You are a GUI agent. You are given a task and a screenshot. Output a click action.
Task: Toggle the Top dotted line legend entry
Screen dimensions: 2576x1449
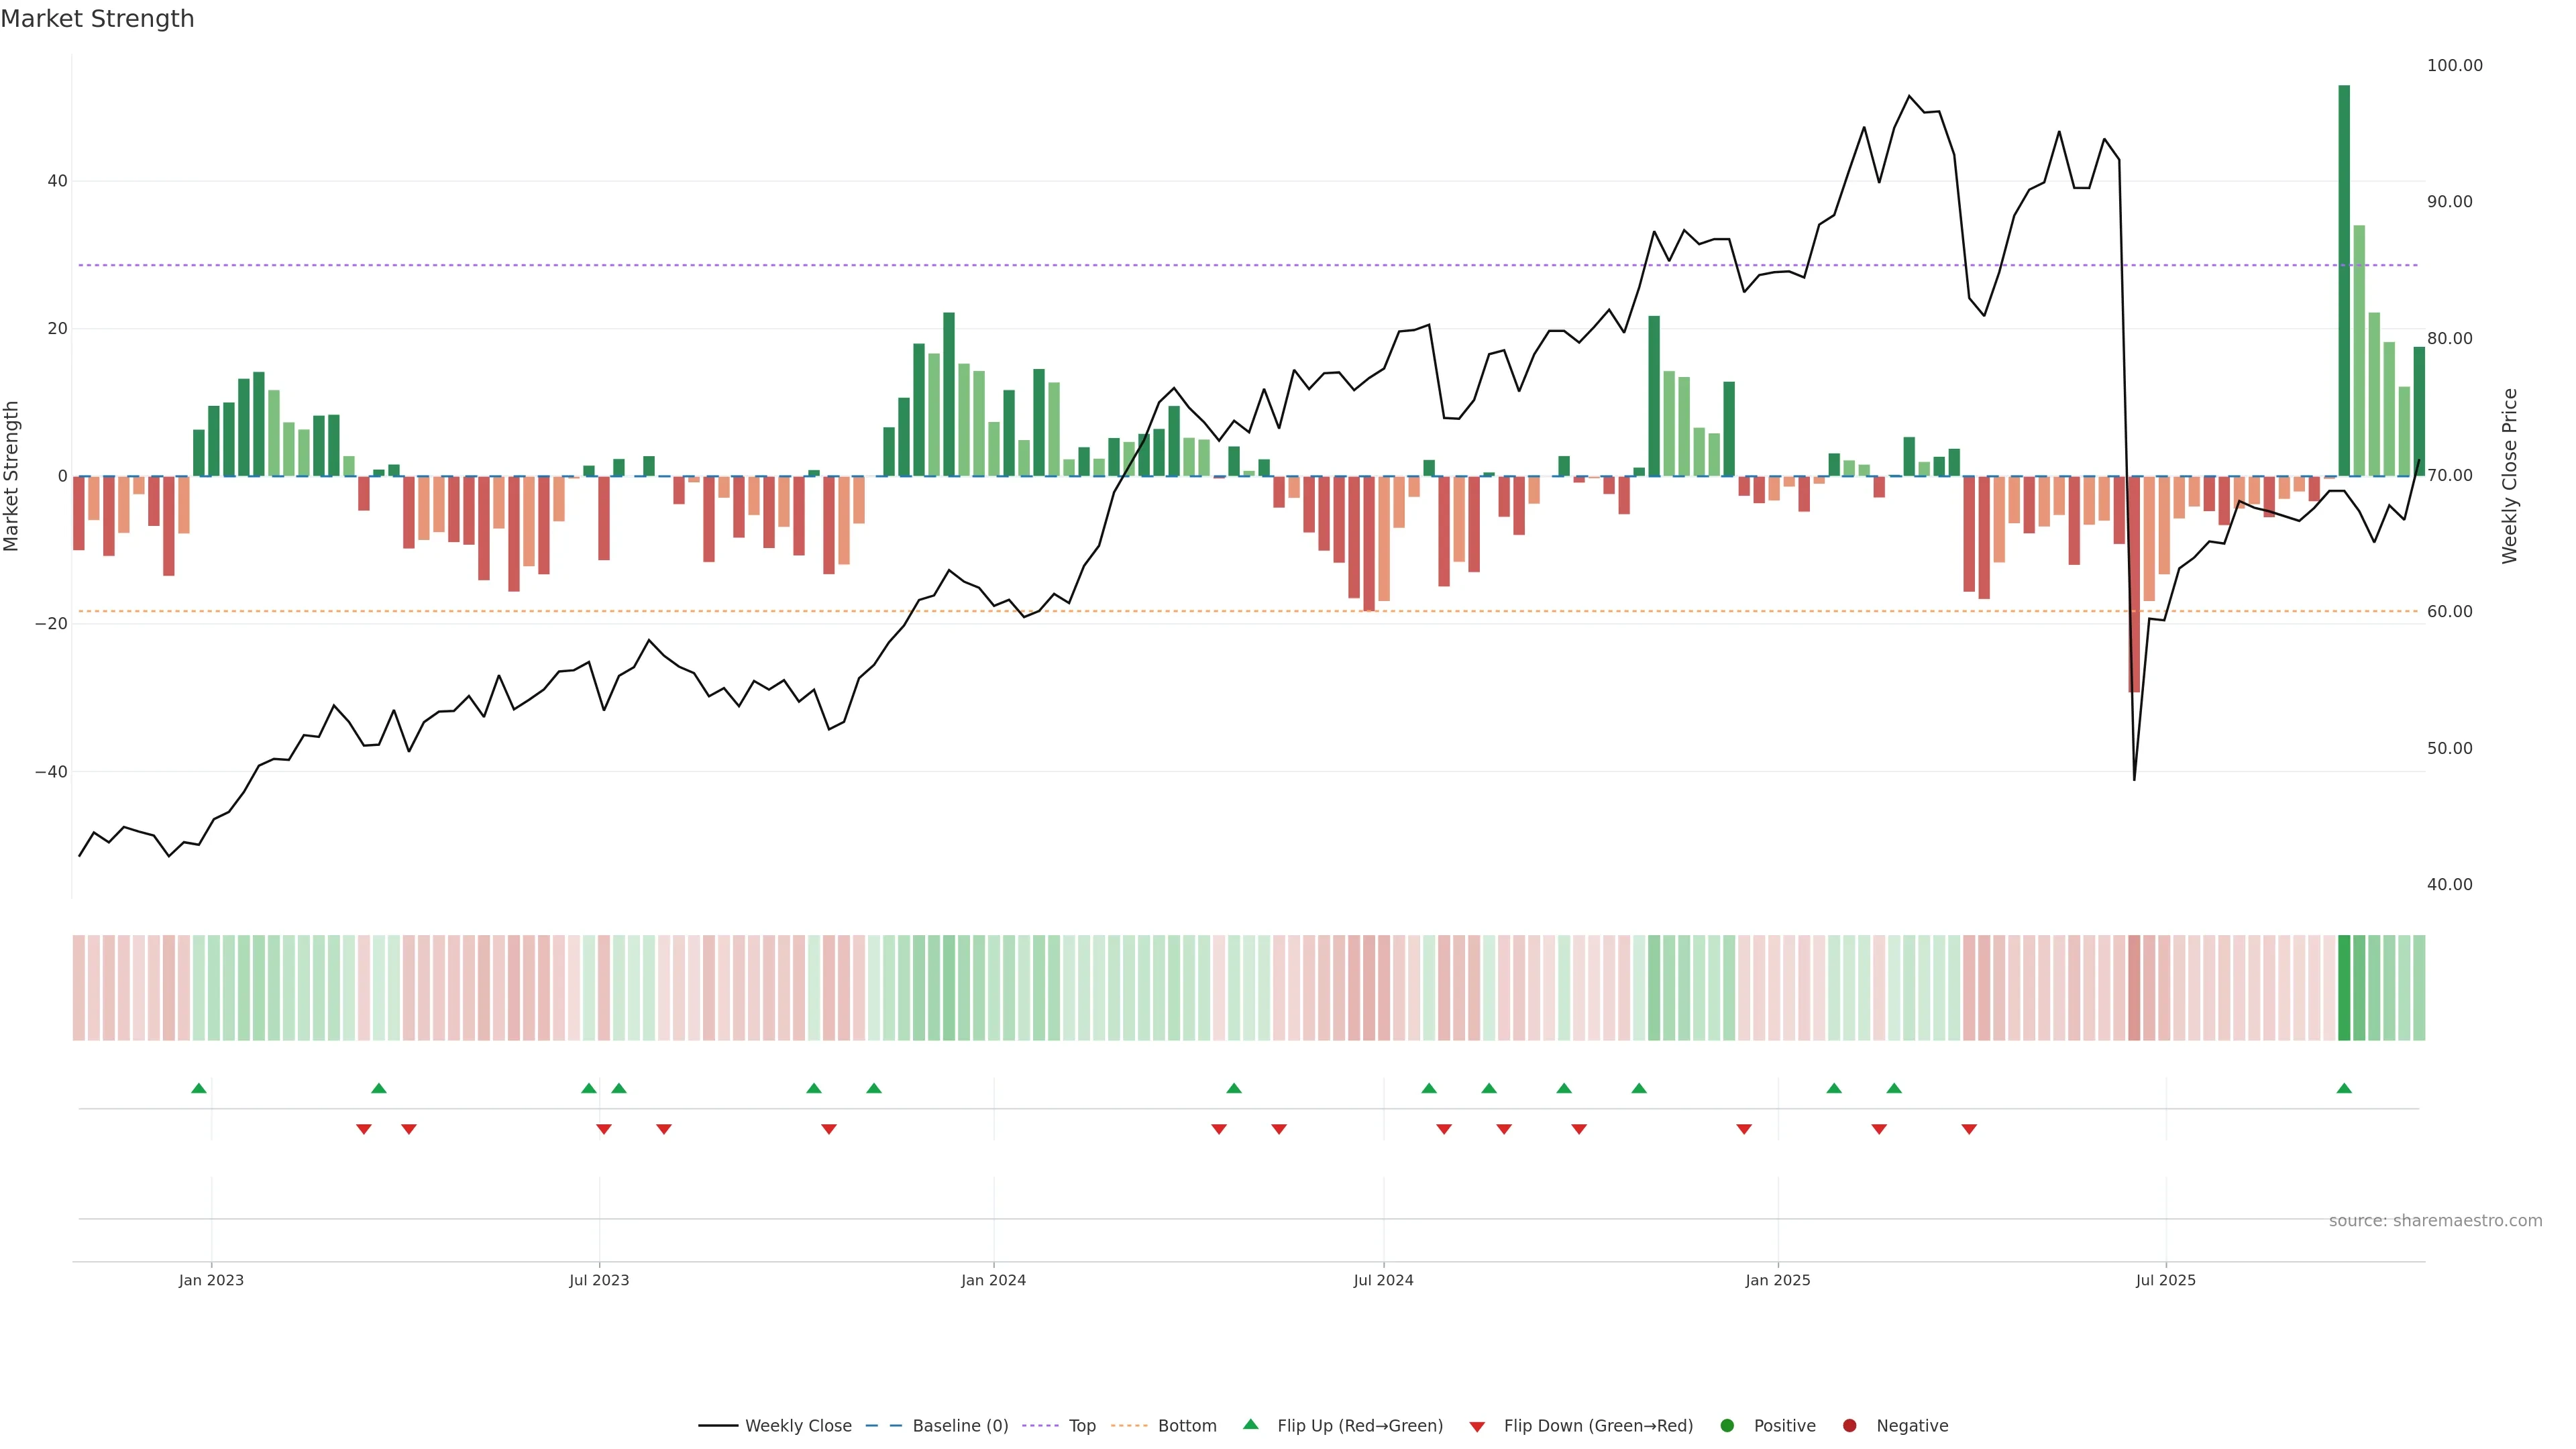point(1081,1425)
